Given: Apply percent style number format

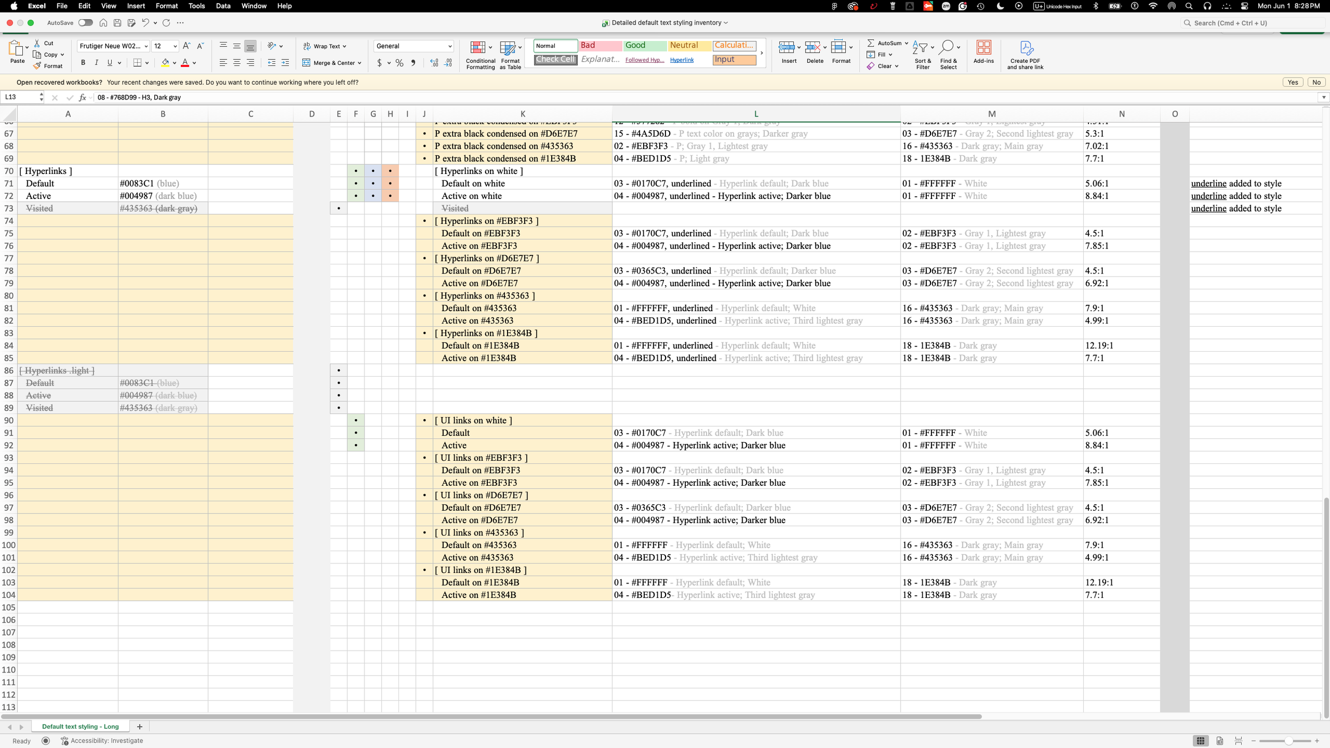Looking at the screenshot, I should click(x=400, y=63).
